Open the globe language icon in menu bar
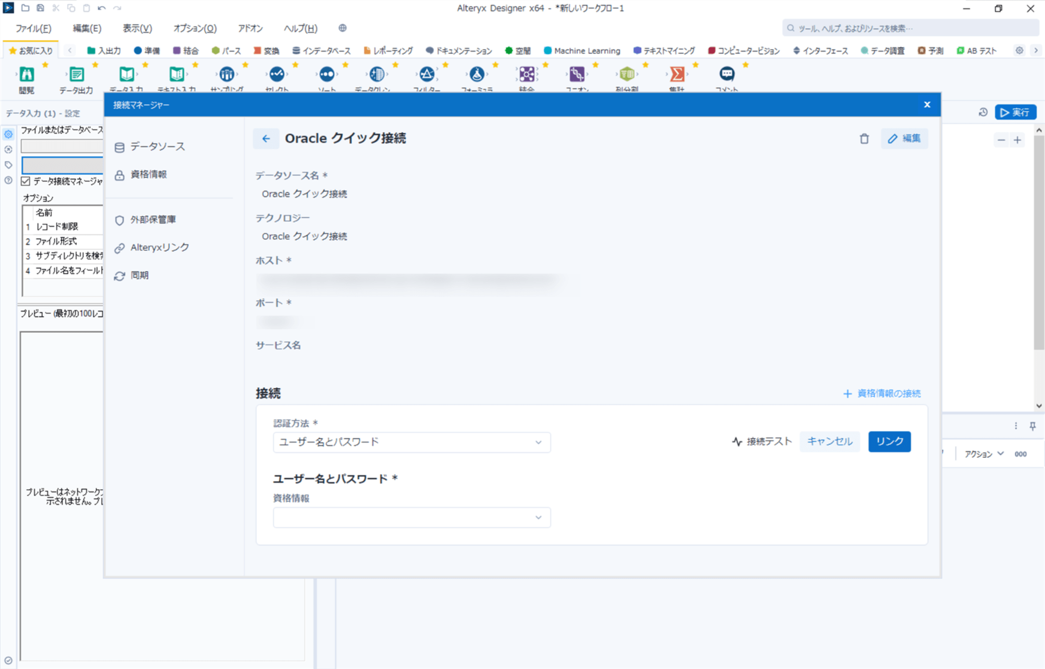This screenshot has width=1045, height=669. click(342, 28)
